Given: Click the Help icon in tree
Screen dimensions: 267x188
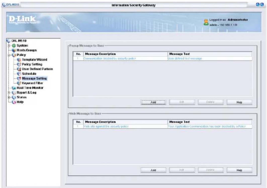Looking at the screenshot, I should 14,102.
